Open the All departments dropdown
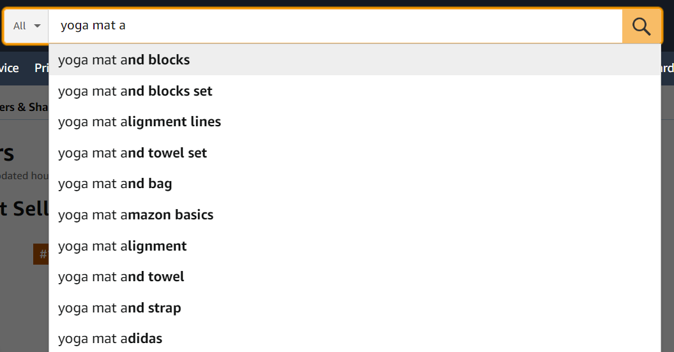 (x=27, y=26)
